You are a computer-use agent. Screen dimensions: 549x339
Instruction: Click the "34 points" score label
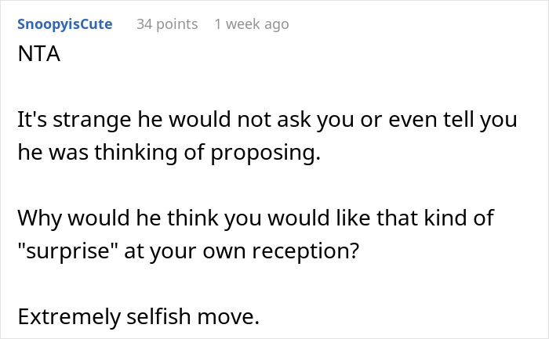click(167, 24)
